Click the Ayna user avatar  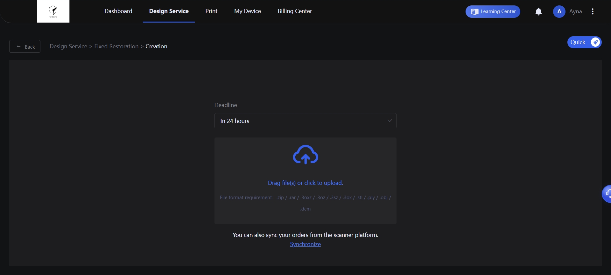[559, 11]
